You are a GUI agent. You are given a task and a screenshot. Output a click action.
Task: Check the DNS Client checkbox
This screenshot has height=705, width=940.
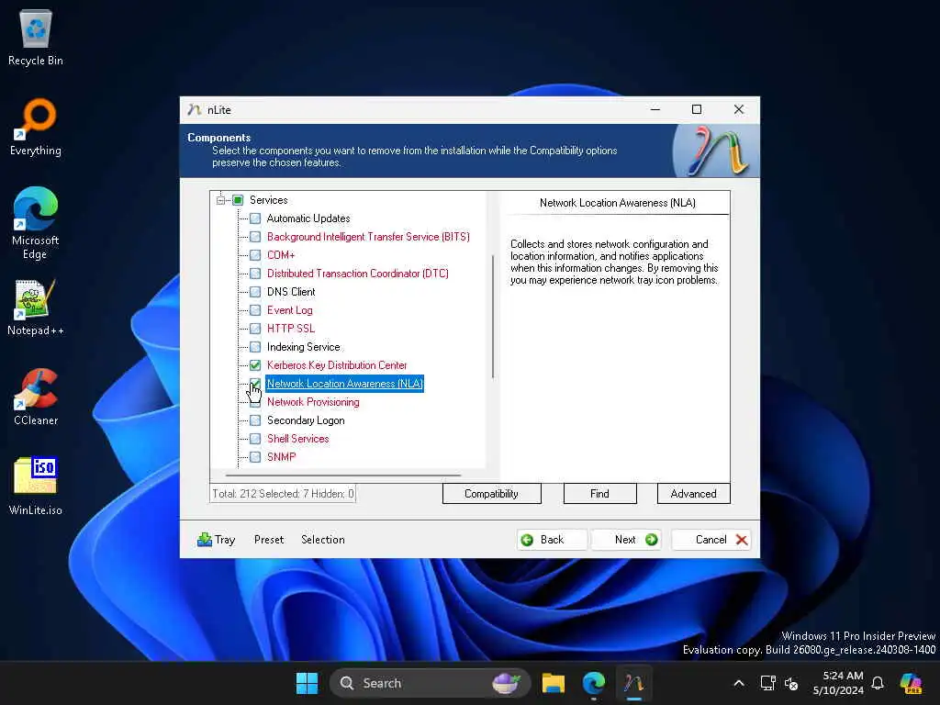255,292
